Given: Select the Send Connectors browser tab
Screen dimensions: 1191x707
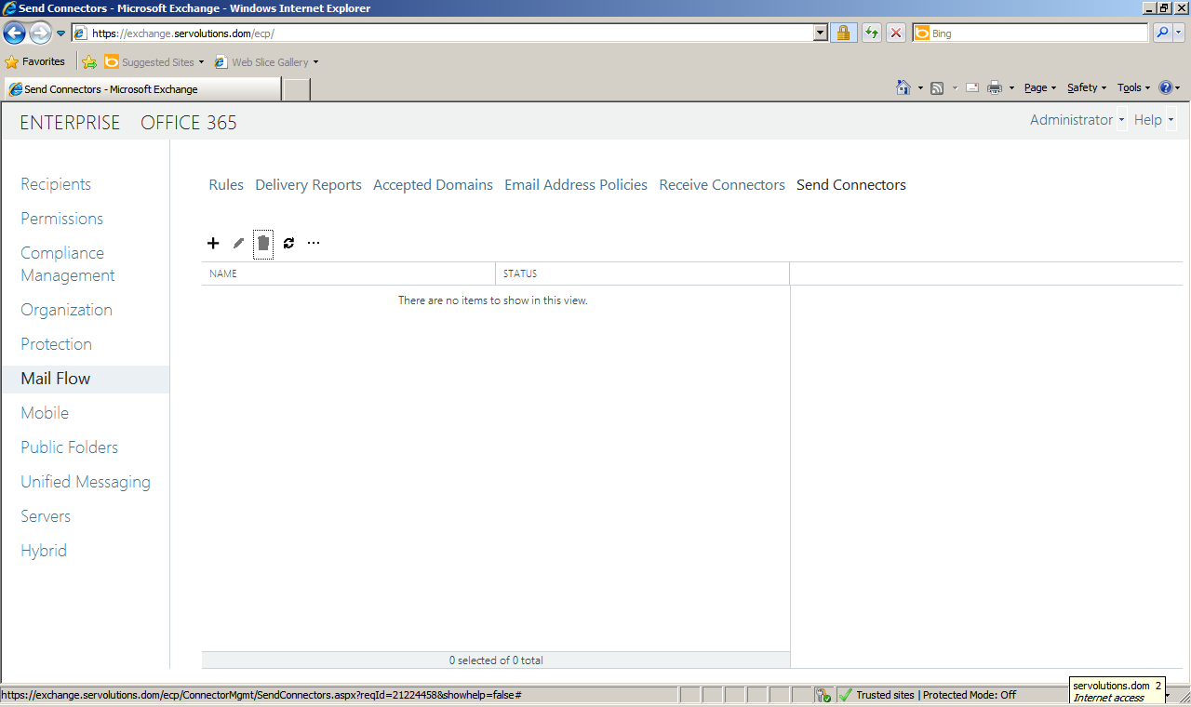Looking at the screenshot, I should click(141, 89).
